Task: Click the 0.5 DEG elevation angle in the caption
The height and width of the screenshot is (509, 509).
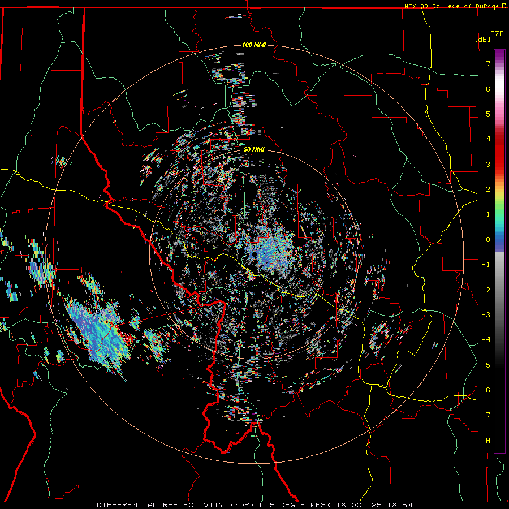Action: 278,505
